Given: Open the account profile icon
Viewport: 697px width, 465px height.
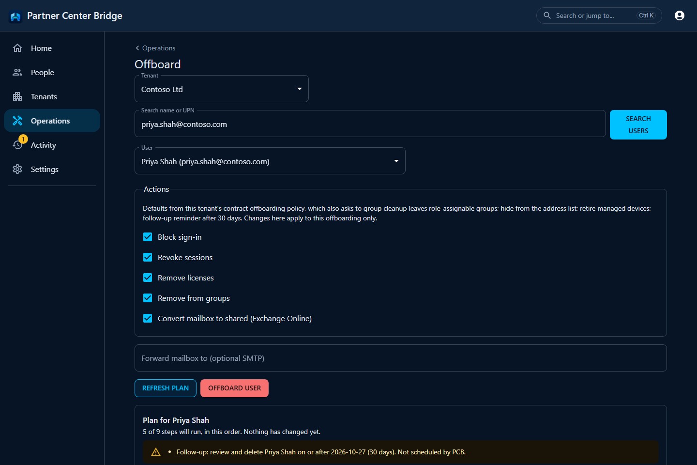Looking at the screenshot, I should click(x=680, y=15).
